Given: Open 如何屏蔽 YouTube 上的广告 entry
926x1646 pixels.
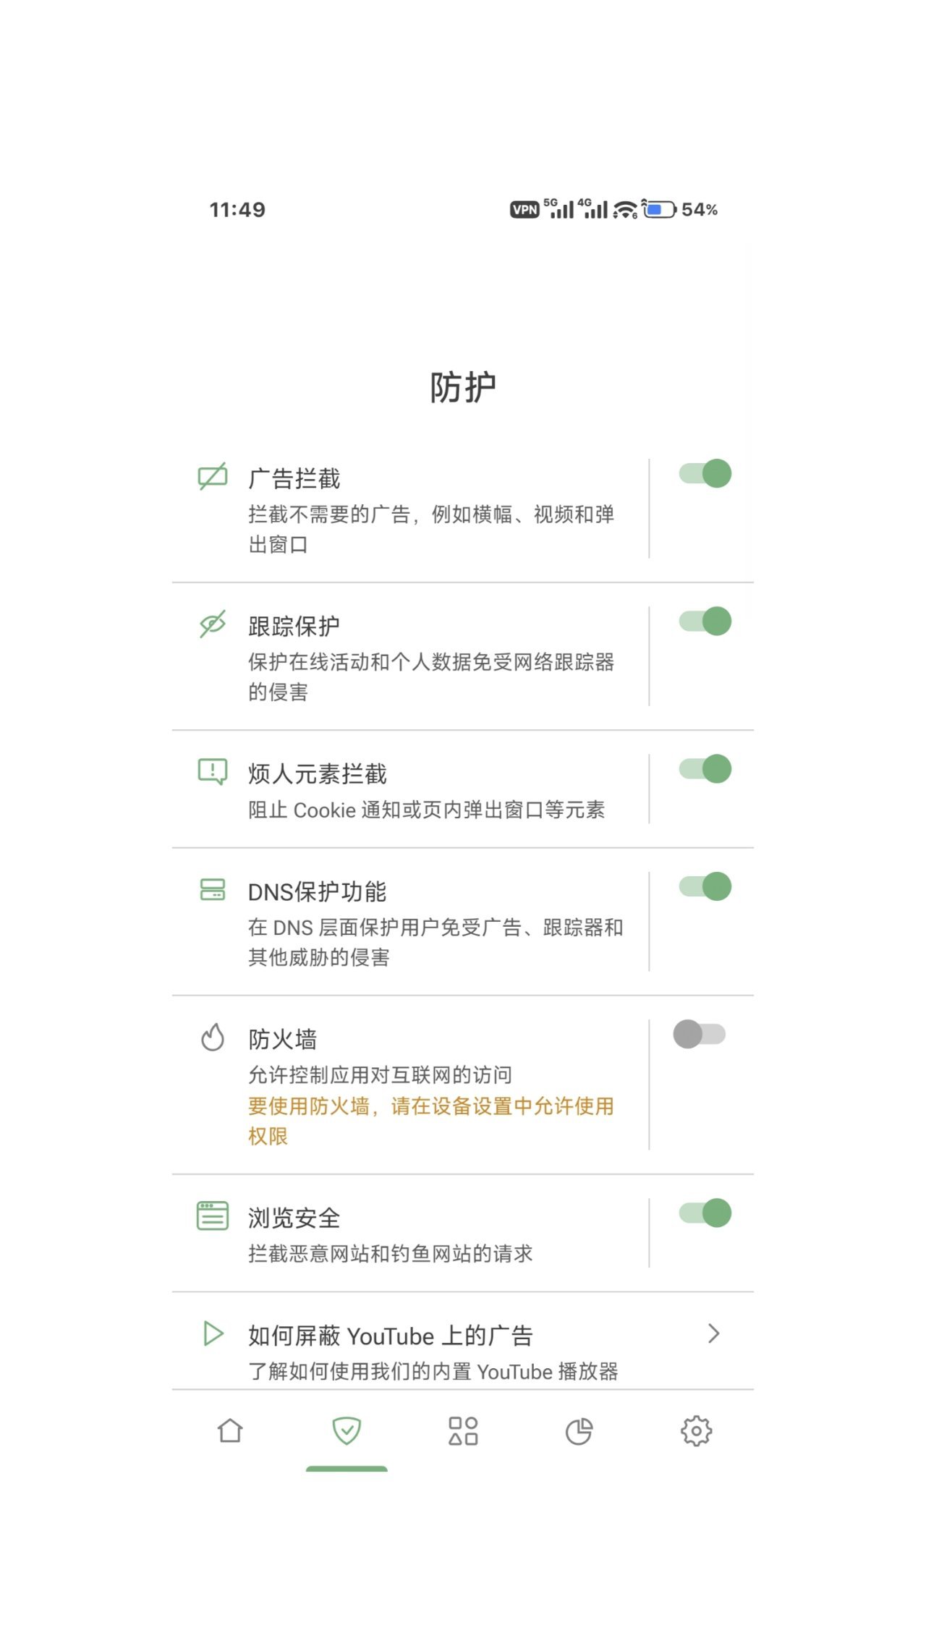Looking at the screenshot, I should (x=391, y=1336).
